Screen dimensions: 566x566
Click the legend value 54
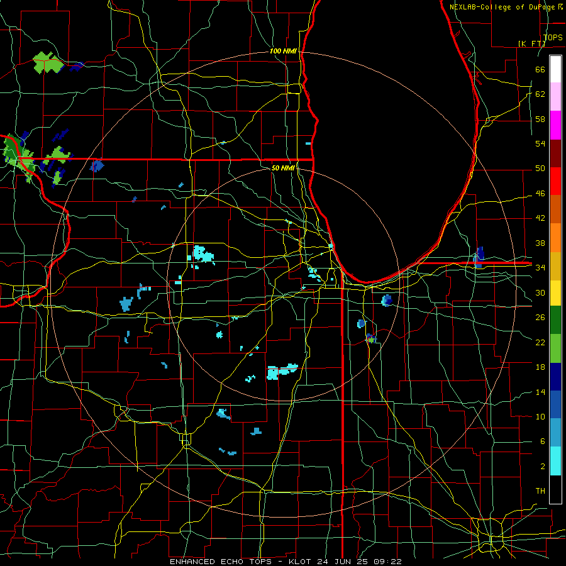[540, 143]
